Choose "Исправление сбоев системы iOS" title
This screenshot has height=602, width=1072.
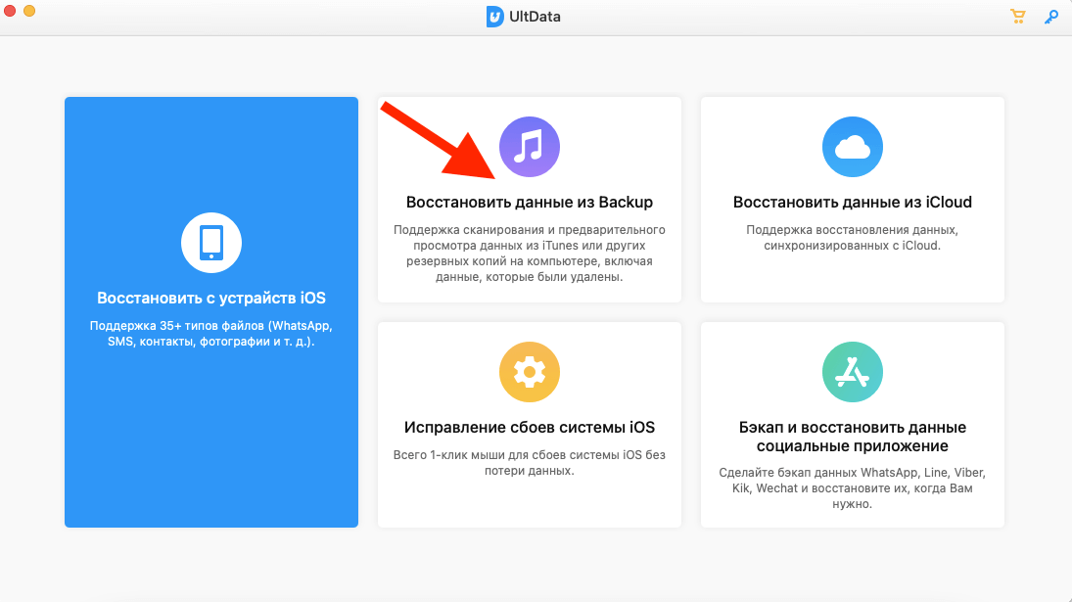click(530, 427)
